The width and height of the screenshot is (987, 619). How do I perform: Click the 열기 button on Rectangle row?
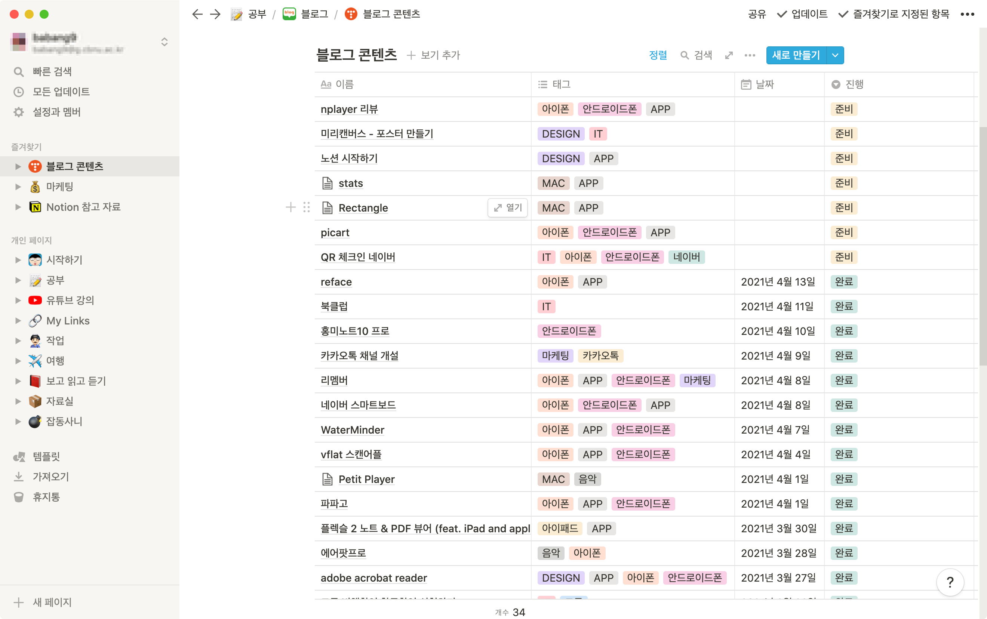508,207
